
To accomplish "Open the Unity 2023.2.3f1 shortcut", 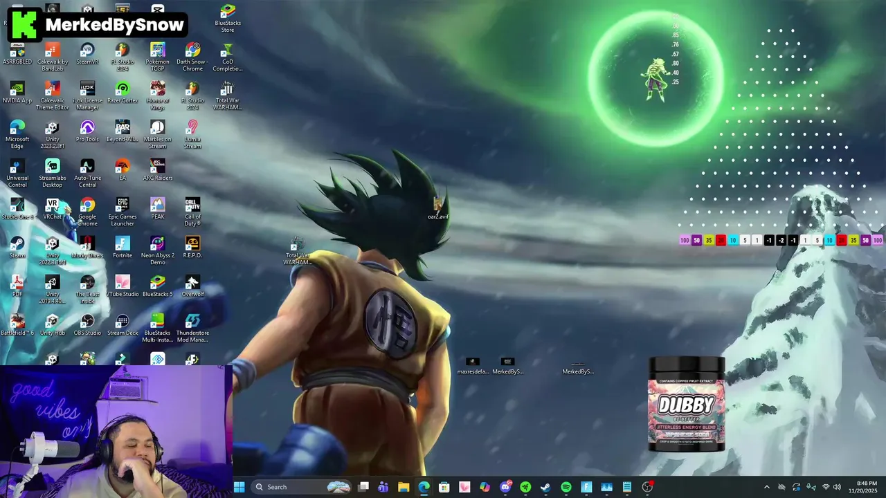I will tap(53, 135).
